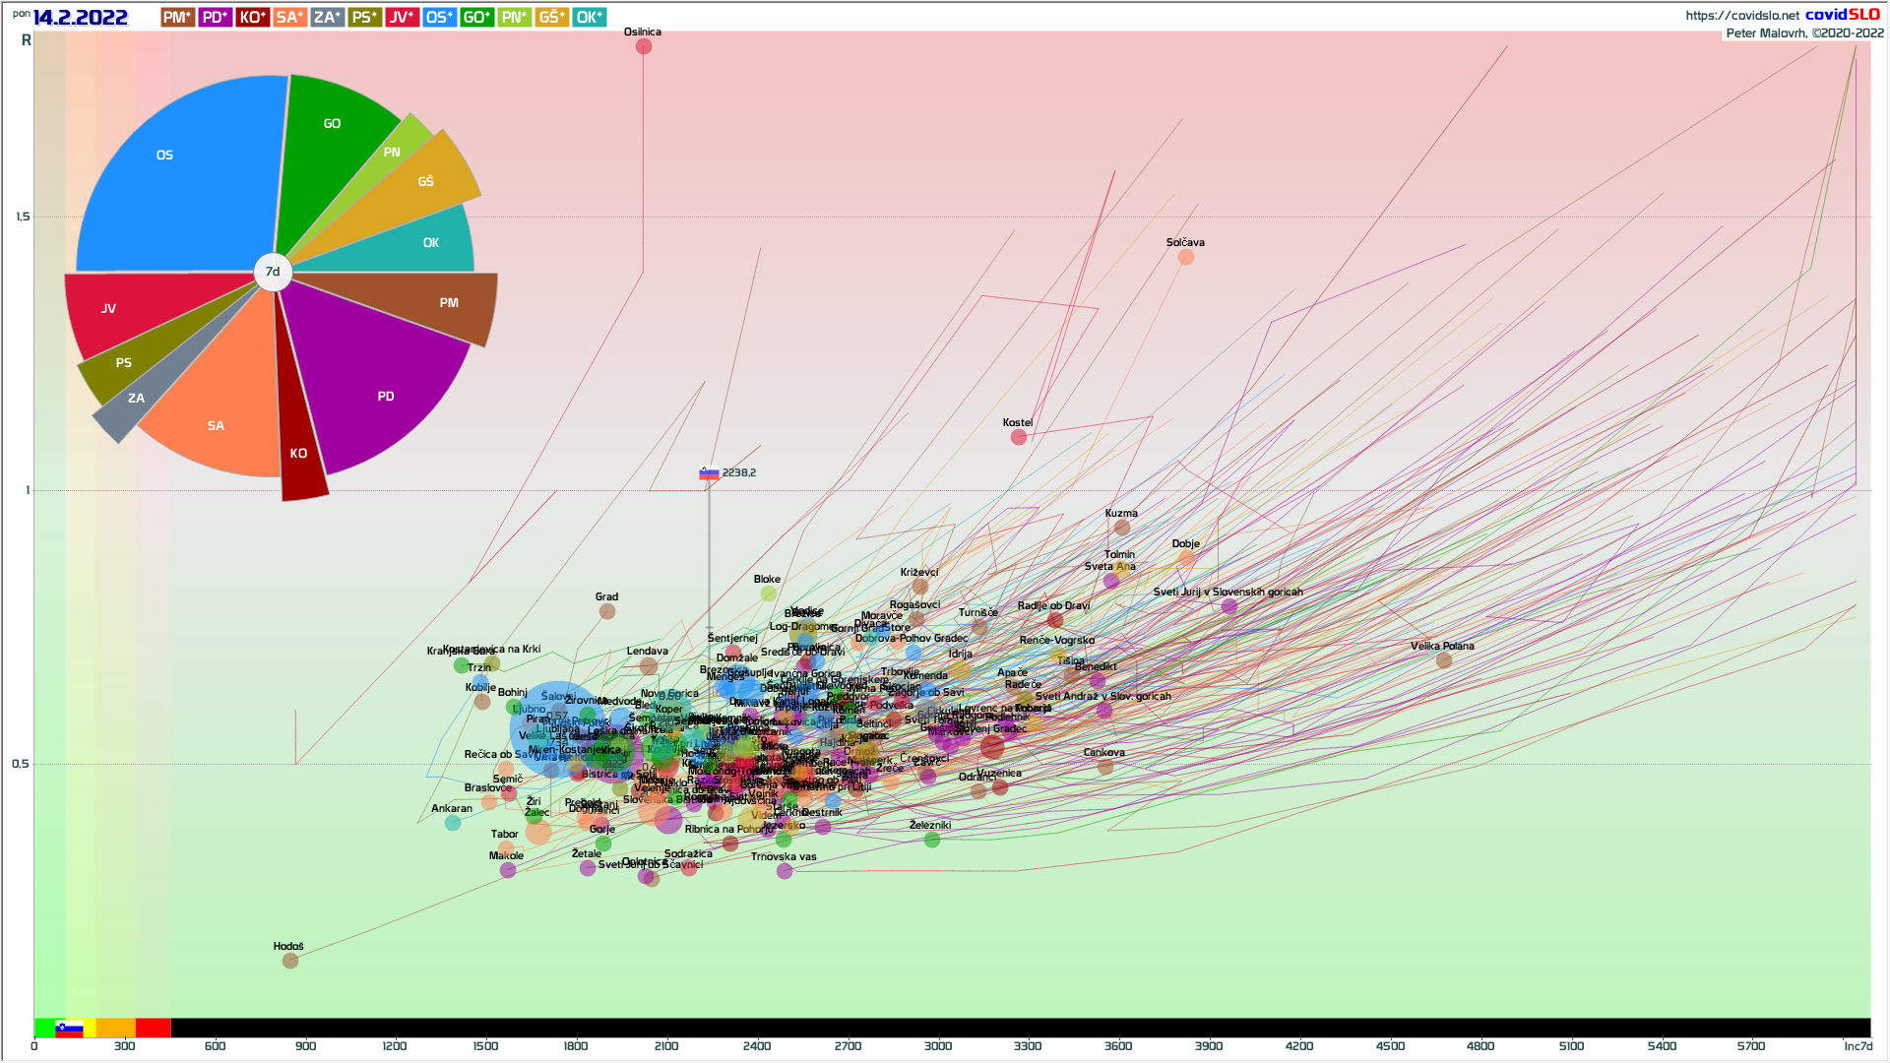Click the Velika Polana bubble
The height and width of the screenshot is (1063, 1890).
coord(1443,660)
